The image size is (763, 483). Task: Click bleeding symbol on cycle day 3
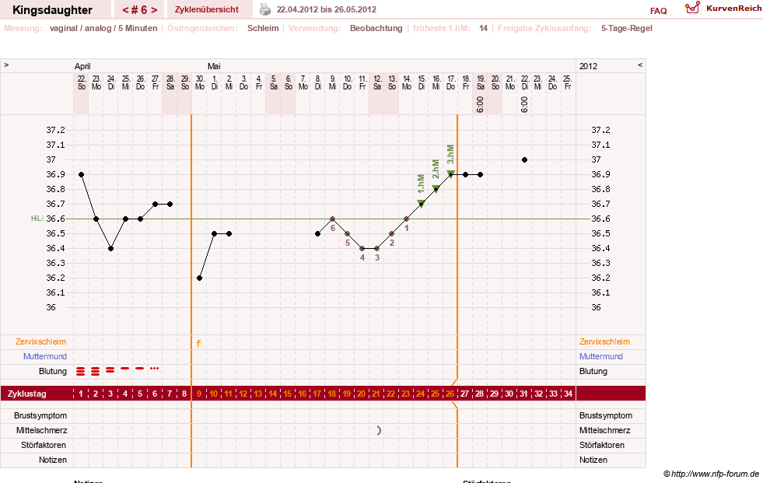click(110, 370)
